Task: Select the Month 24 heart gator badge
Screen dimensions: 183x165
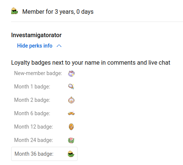Action: point(71,140)
